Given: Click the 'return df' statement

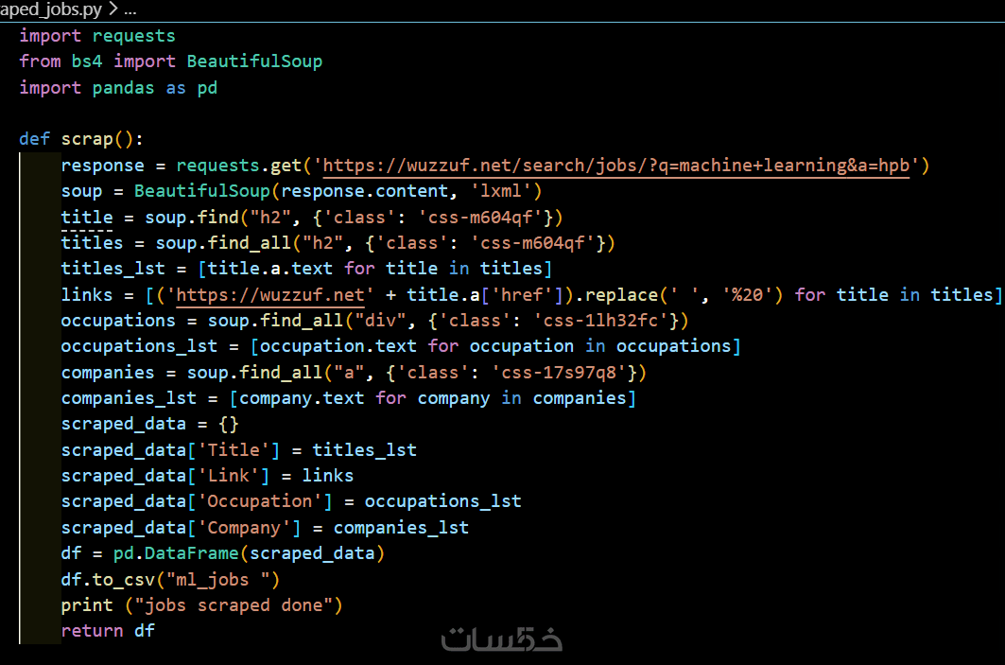Looking at the screenshot, I should pyautogui.click(x=108, y=630).
